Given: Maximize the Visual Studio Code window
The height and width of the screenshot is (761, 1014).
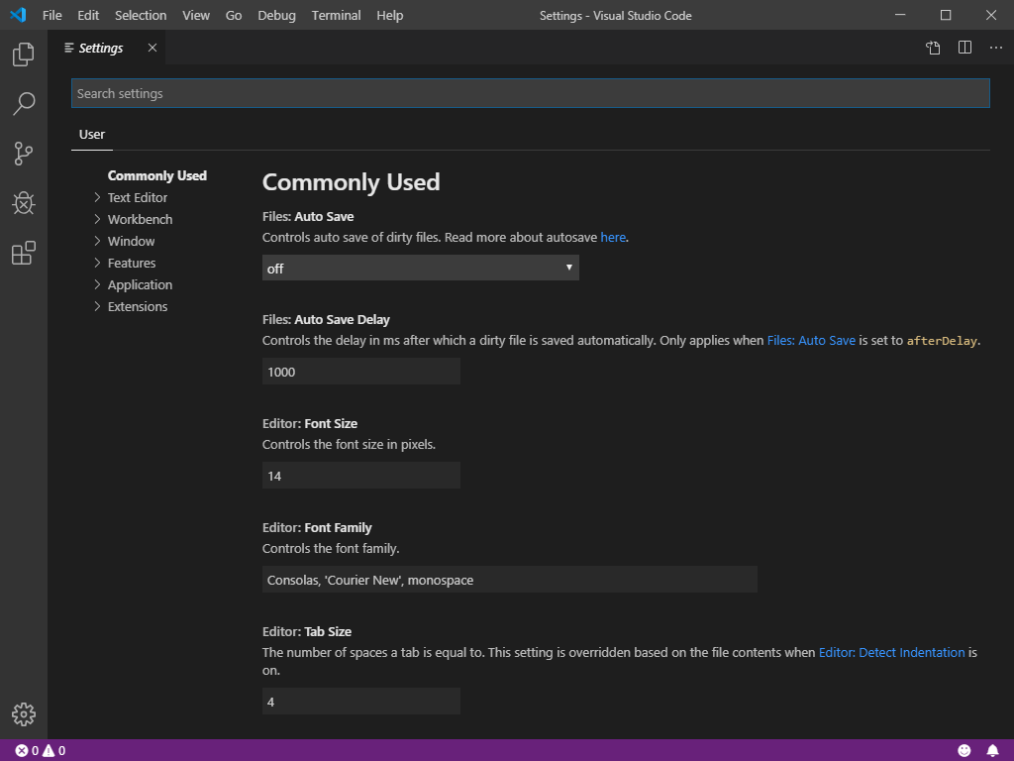Looking at the screenshot, I should pyautogui.click(x=946, y=15).
